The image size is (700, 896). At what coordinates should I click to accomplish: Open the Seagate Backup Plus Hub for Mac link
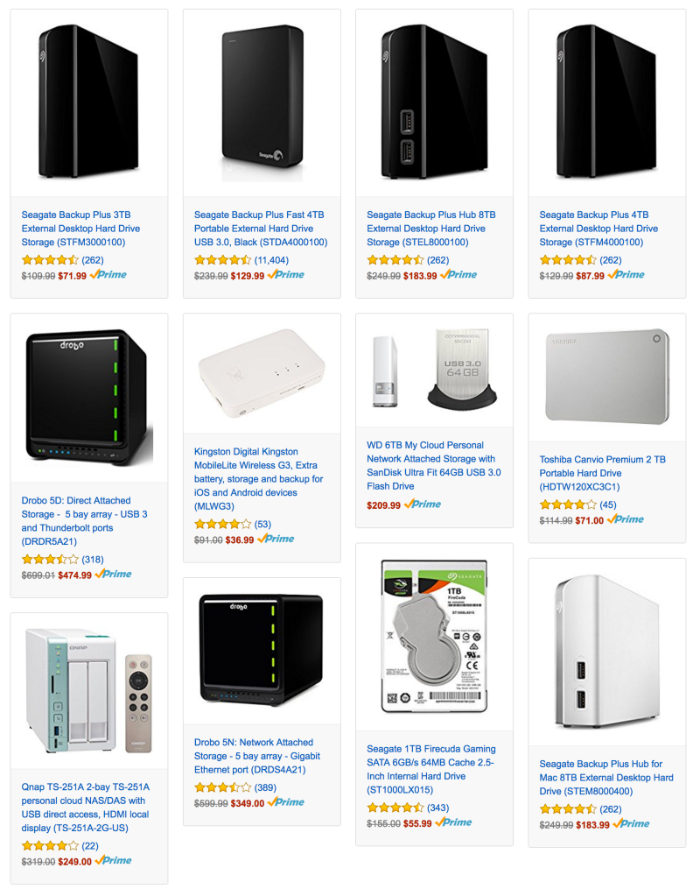606,778
